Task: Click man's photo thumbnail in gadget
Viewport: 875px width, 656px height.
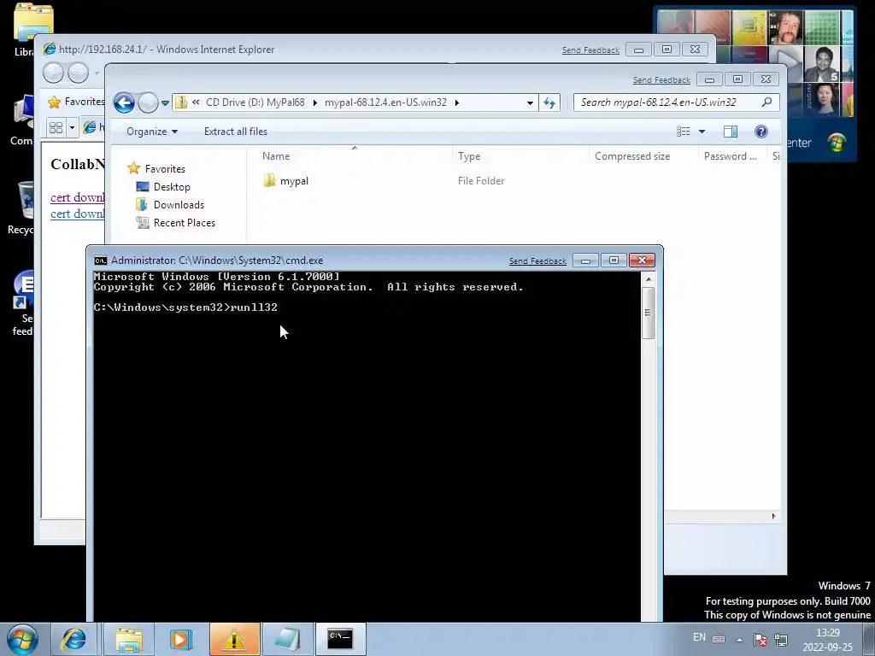Action: point(786,27)
